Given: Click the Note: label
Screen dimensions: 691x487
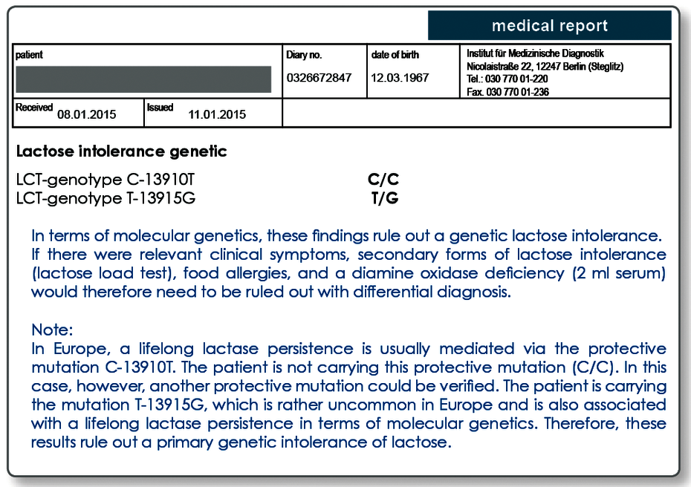Looking at the screenshot, I should click(x=52, y=330).
